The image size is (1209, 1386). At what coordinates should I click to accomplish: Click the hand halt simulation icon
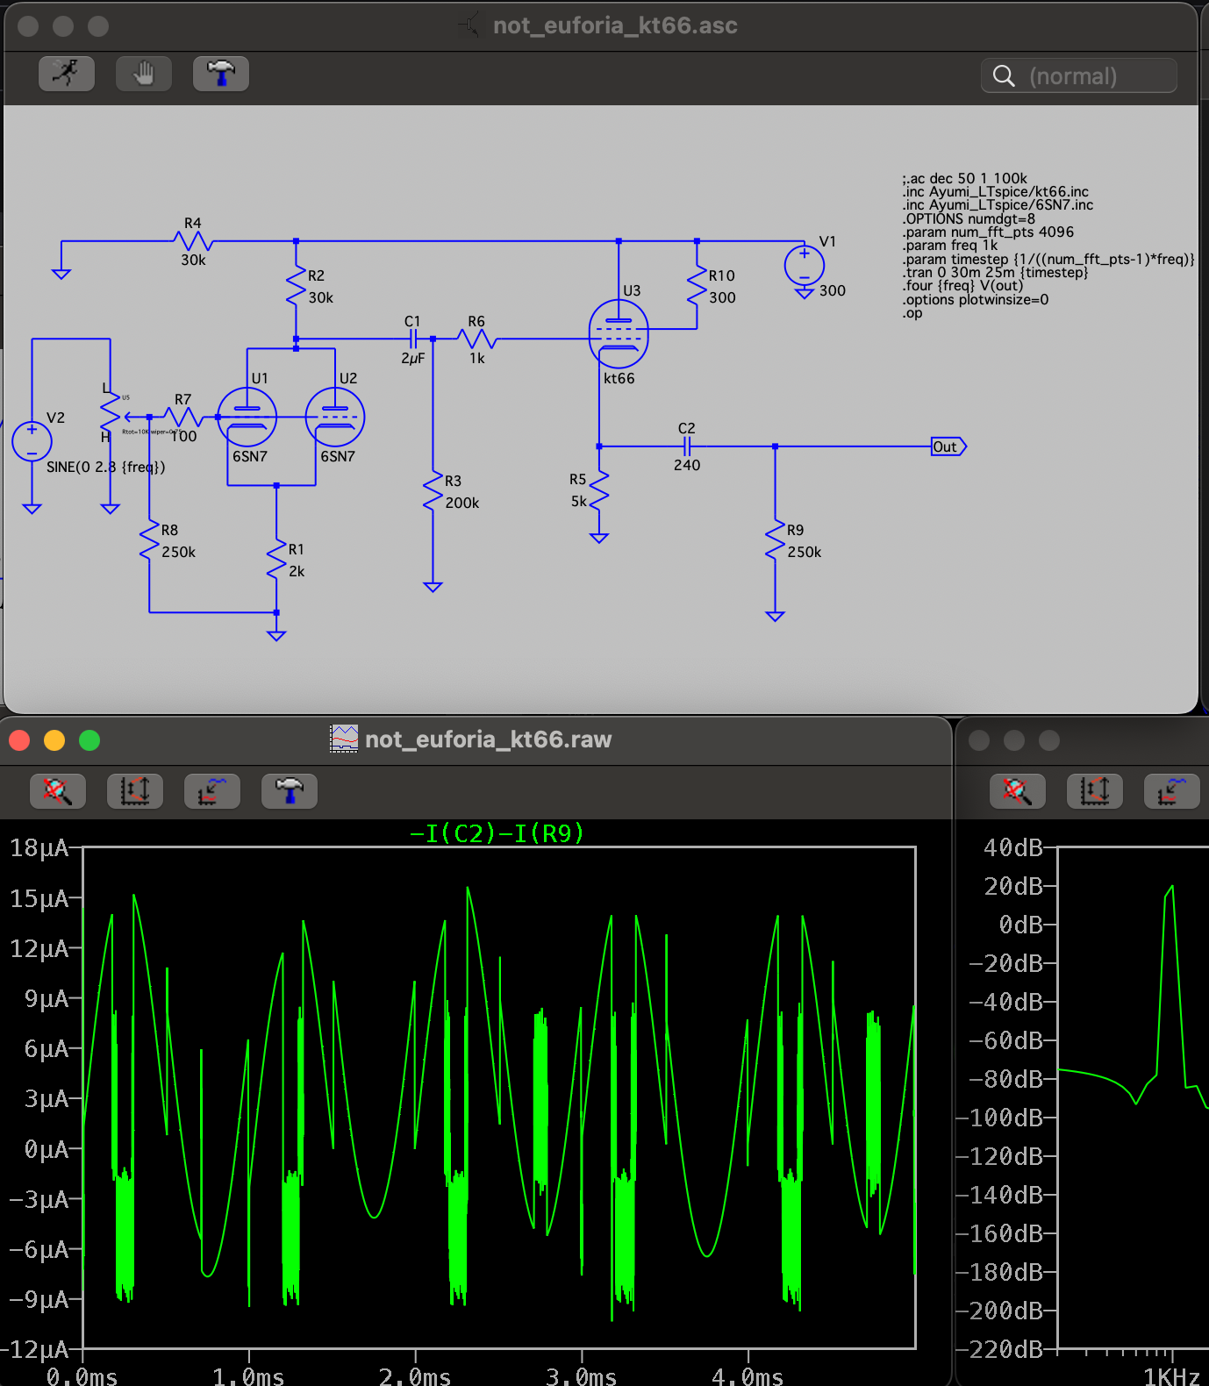click(x=144, y=74)
